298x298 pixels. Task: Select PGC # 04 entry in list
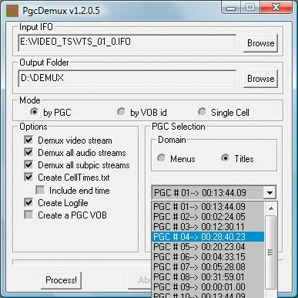click(208, 237)
